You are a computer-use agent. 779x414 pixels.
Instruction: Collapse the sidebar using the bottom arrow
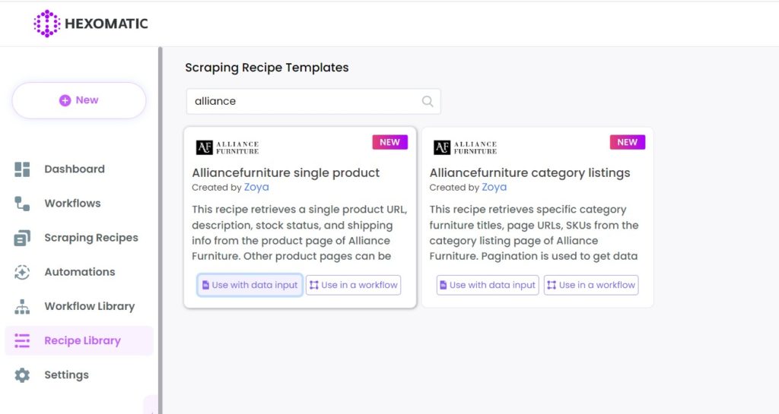point(151,405)
